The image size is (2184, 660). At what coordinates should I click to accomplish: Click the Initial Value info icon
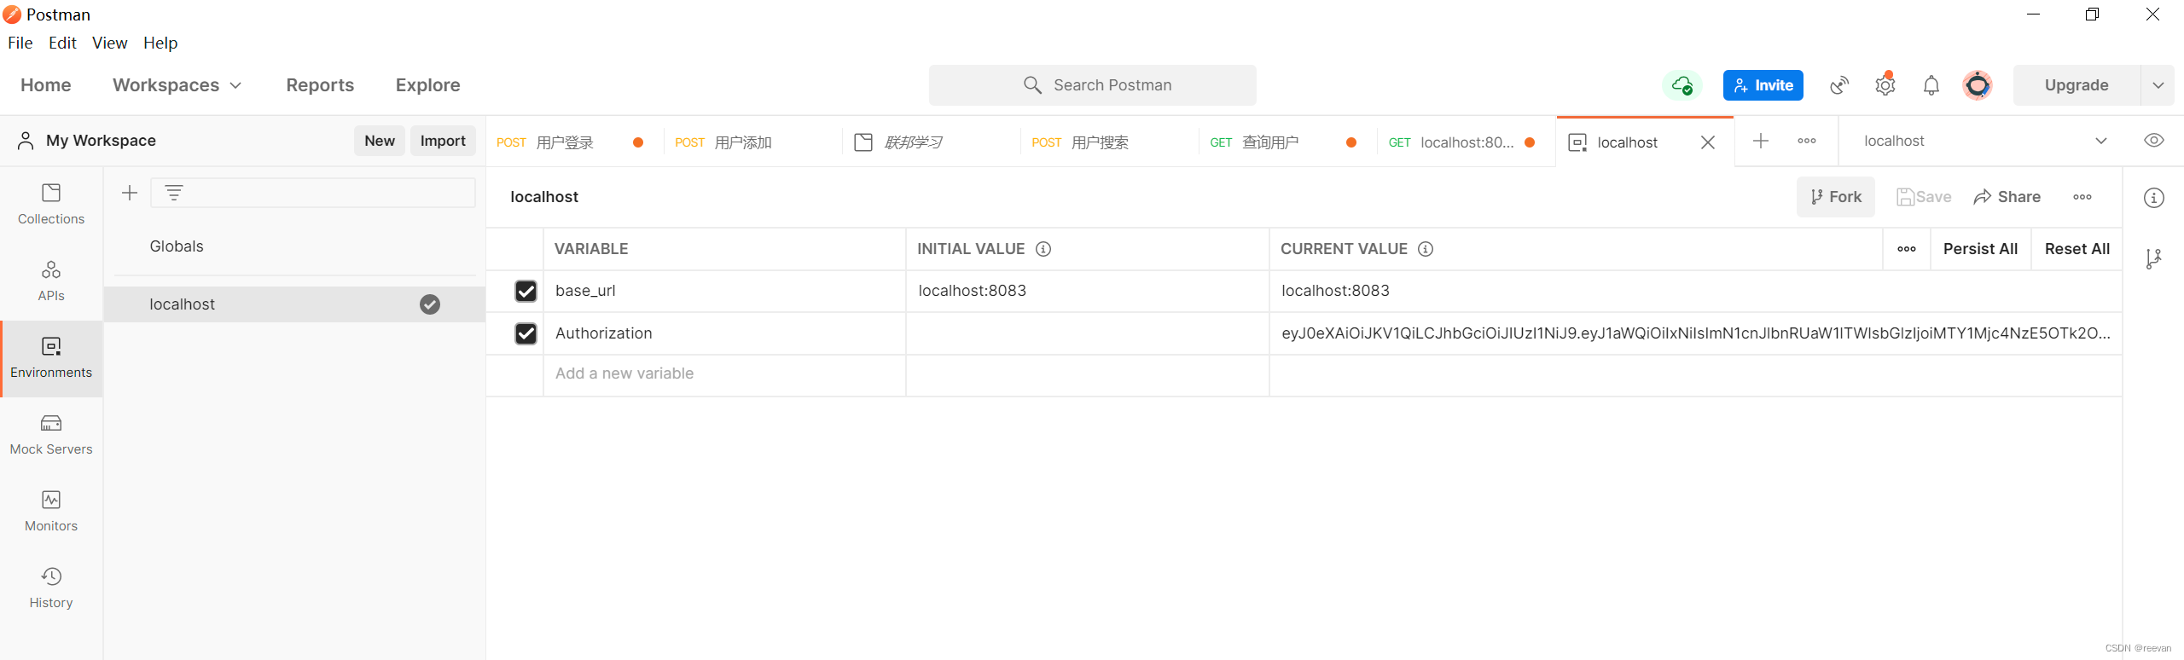[x=1043, y=249]
